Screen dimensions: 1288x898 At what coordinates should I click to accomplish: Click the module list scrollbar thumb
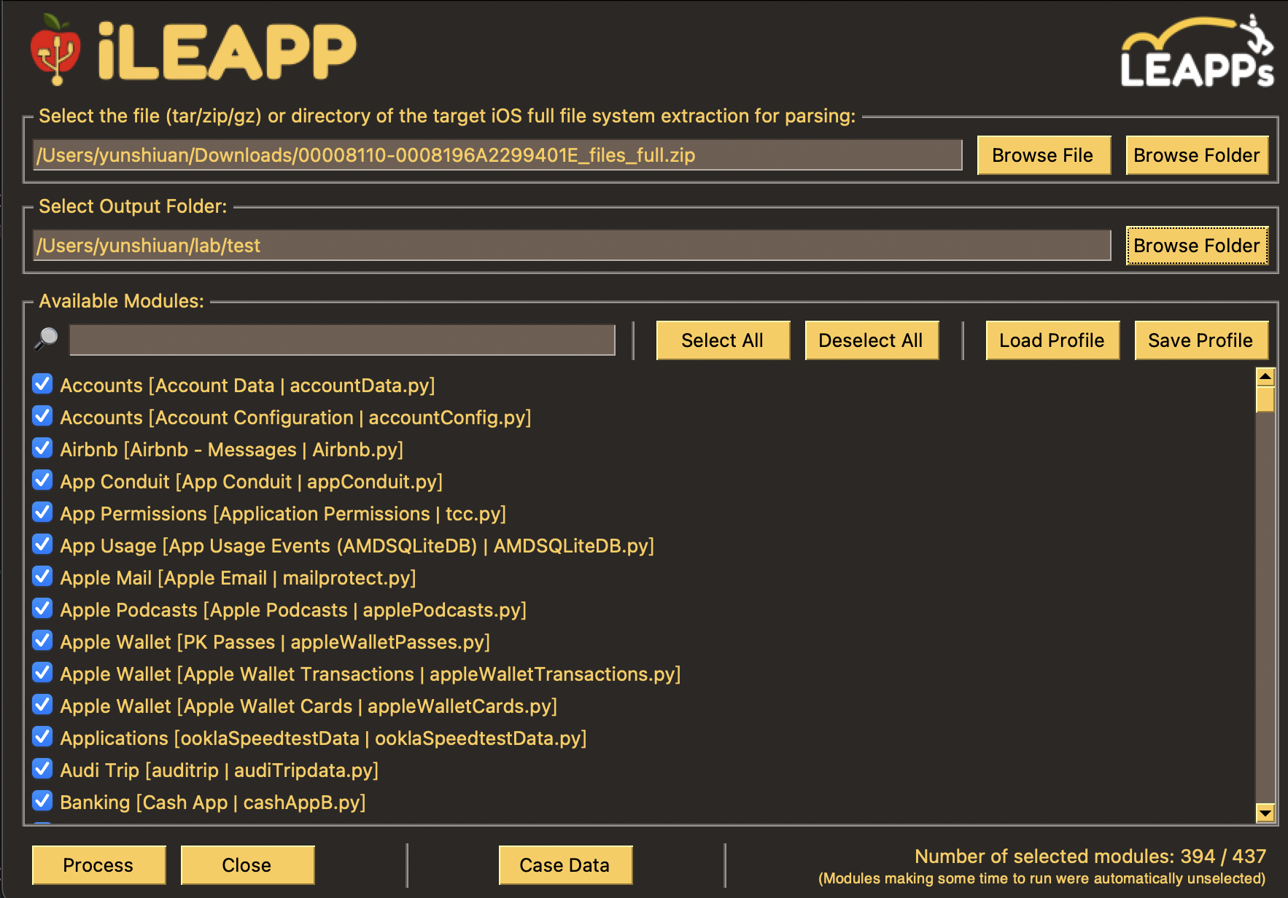tap(1265, 399)
